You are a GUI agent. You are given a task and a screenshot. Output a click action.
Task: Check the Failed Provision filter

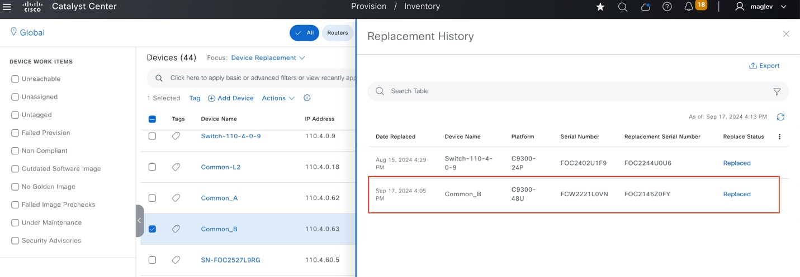coord(15,133)
